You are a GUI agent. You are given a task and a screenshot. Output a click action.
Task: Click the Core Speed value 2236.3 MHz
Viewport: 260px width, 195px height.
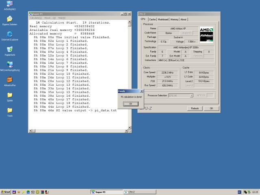[167, 73]
